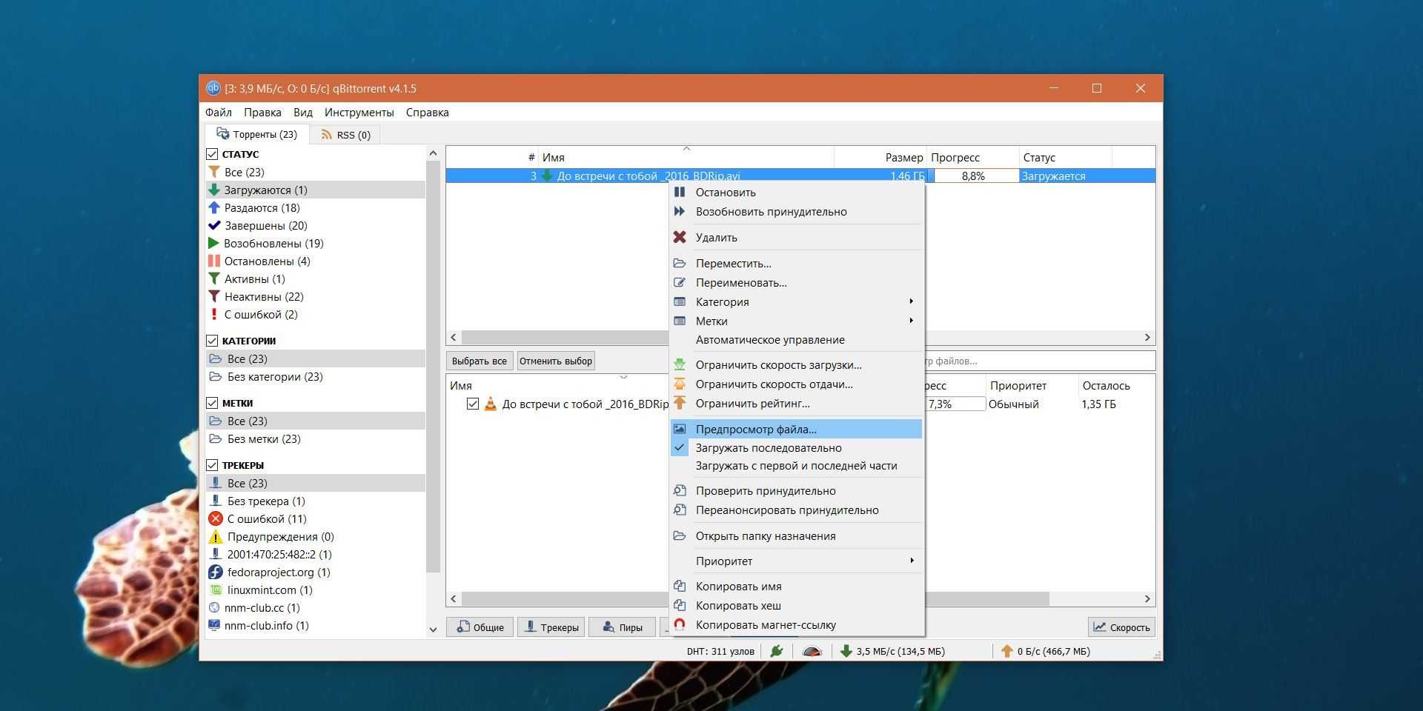Click the green download arrow in status bar

[846, 652]
